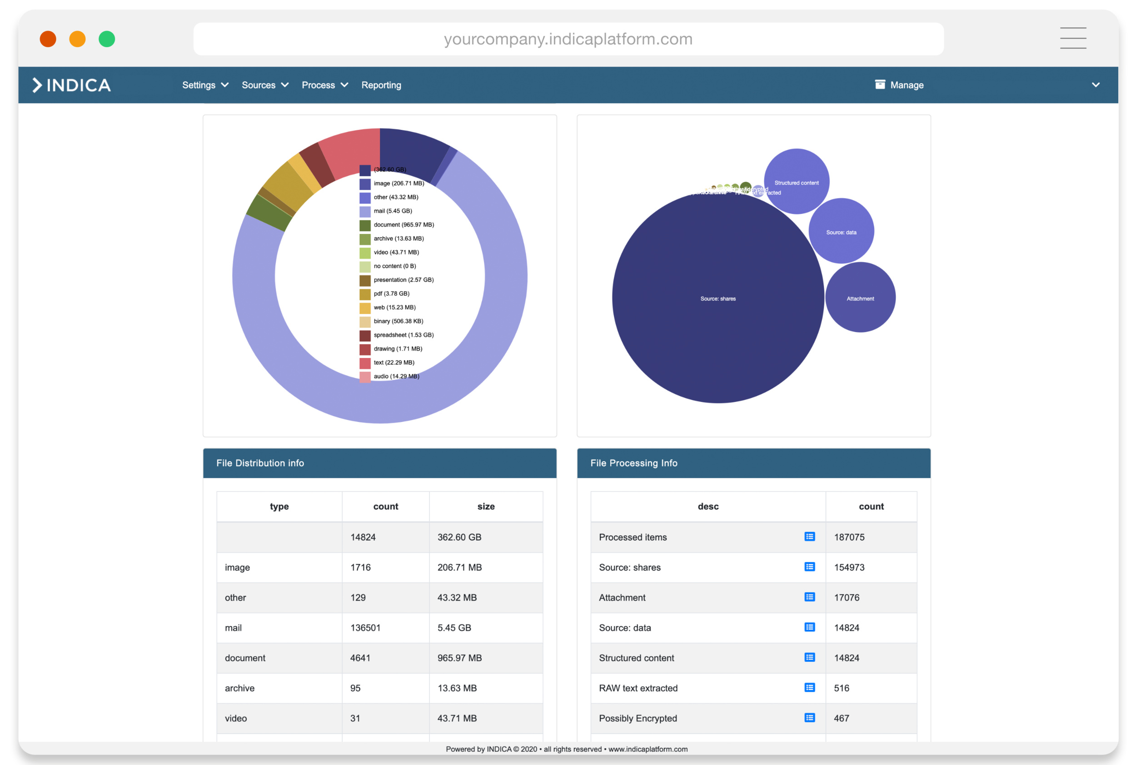Click the pdf color swatch in the legend
The height and width of the screenshot is (765, 1136).
tap(364, 294)
